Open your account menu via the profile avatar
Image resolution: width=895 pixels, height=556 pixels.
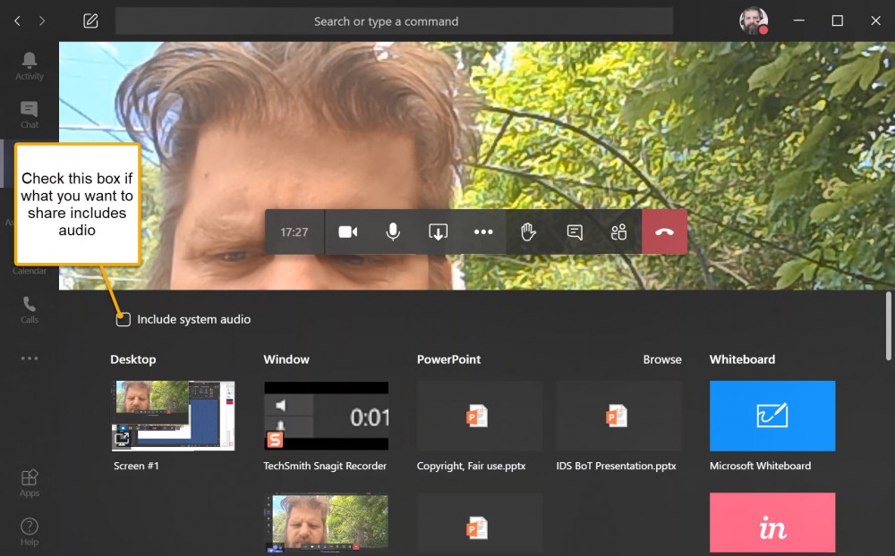pyautogui.click(x=752, y=21)
